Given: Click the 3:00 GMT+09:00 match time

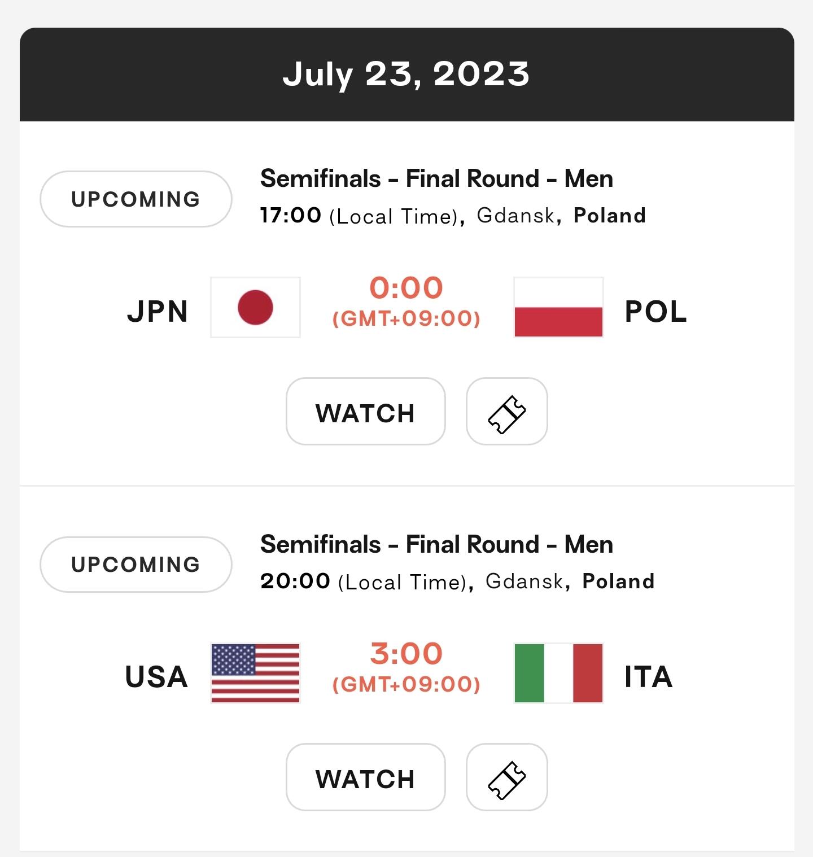Looking at the screenshot, I should [x=406, y=666].
